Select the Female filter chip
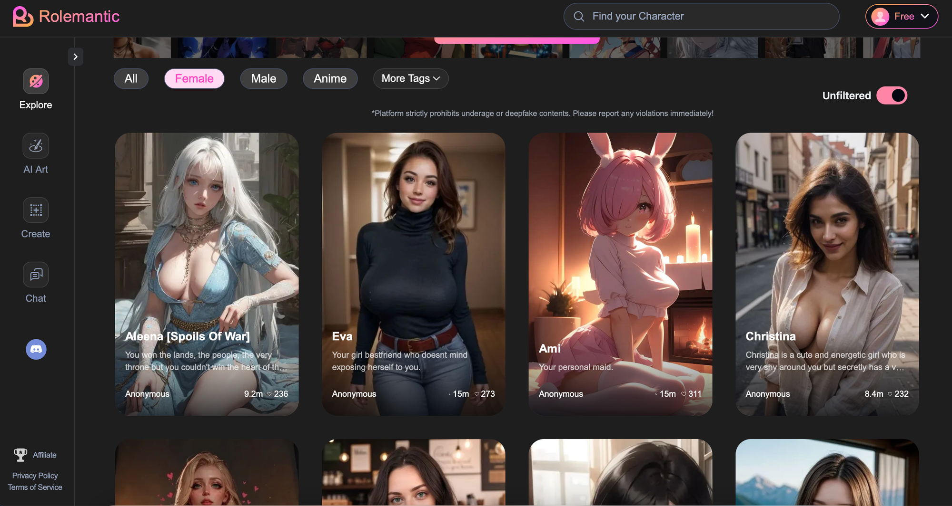The height and width of the screenshot is (506, 952). click(194, 78)
